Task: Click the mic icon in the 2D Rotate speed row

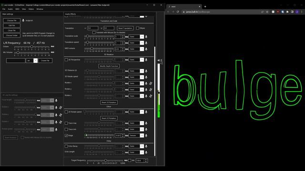Action: pyautogui.click(x=146, y=112)
